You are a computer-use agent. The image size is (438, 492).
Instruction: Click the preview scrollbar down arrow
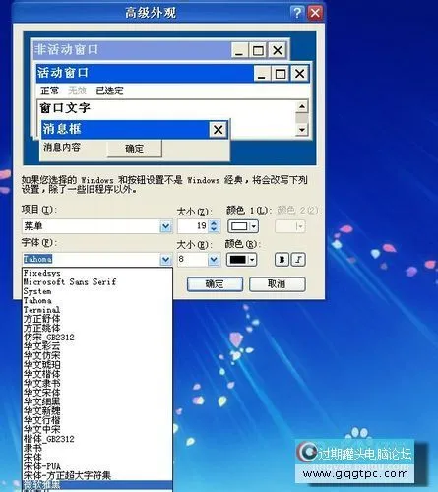pos(302,130)
